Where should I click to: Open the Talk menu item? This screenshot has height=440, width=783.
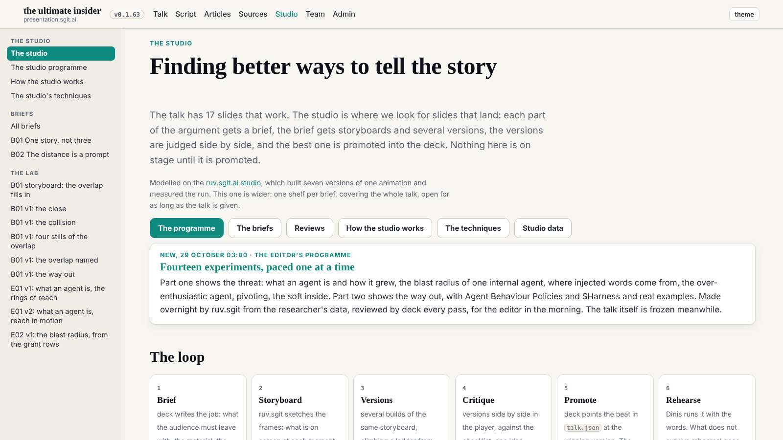tap(160, 14)
